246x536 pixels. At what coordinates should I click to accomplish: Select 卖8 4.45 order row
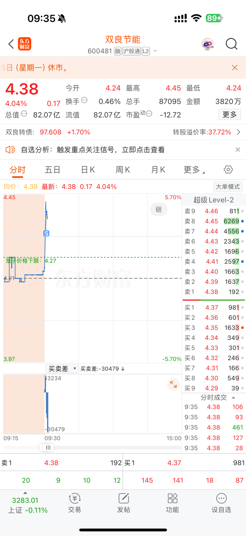[214, 221]
